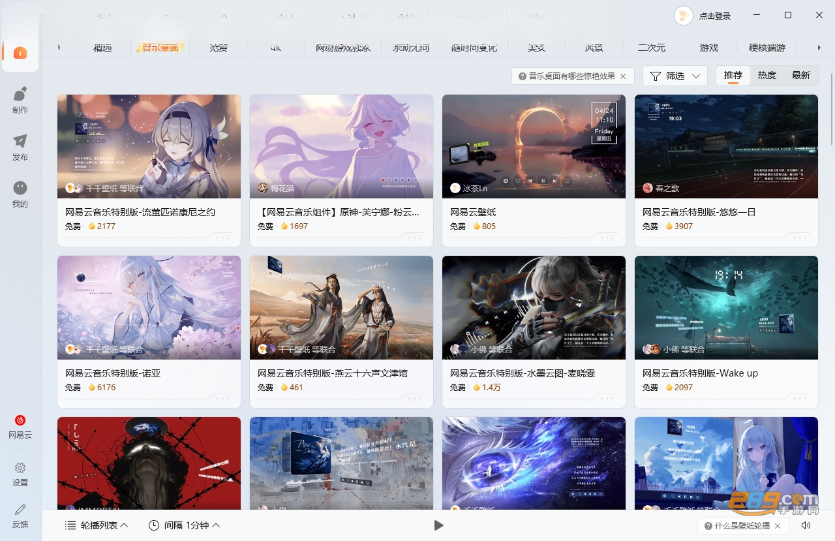Viewport: 835px width, 541px height.
Task: Open the orange home icon in the sidebar
Action: pyautogui.click(x=20, y=53)
